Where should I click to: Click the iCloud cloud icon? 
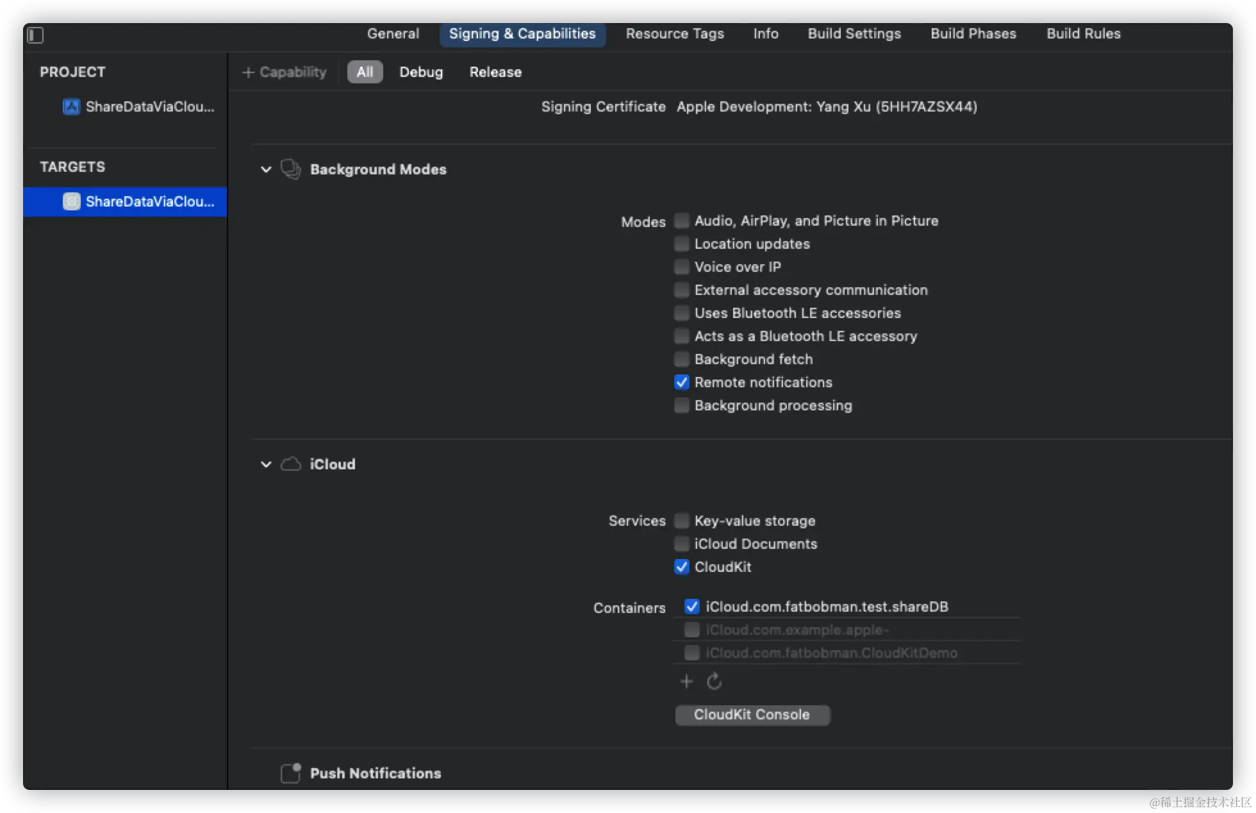[x=290, y=464]
